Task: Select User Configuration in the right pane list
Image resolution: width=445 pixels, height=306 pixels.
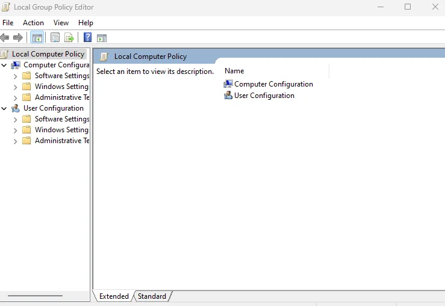Action: (264, 96)
